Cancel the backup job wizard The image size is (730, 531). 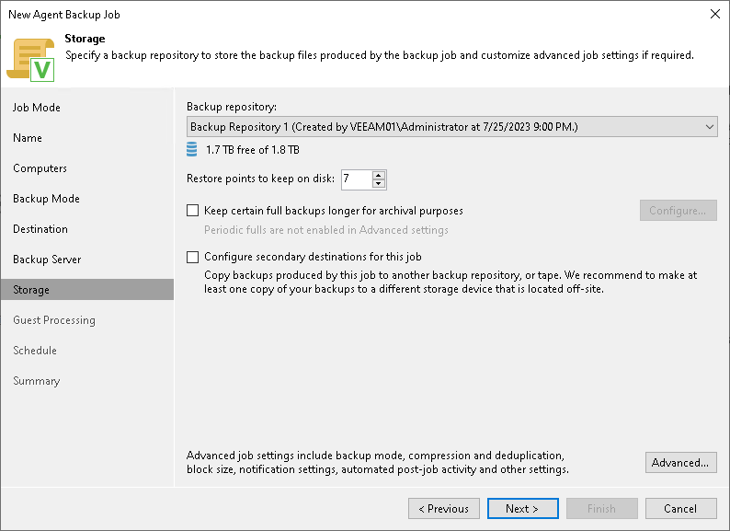click(680, 508)
